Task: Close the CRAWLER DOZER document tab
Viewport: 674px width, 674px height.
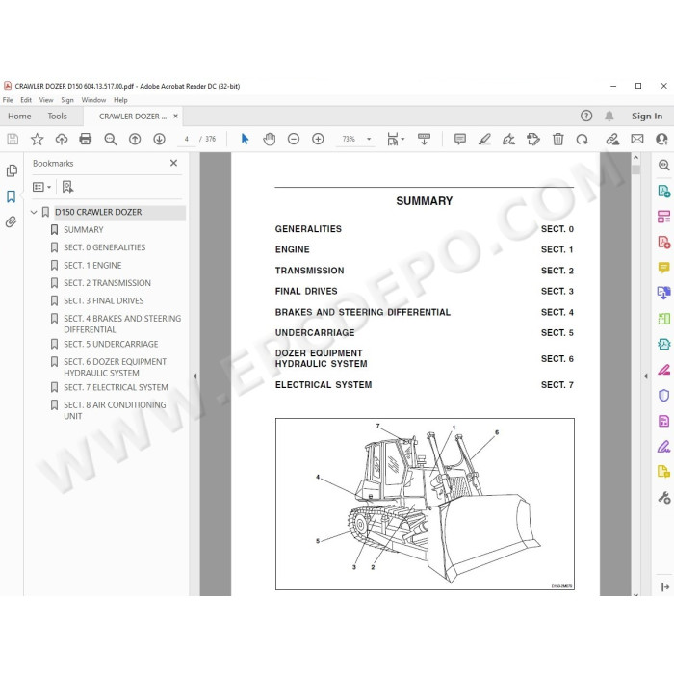Action: (175, 117)
